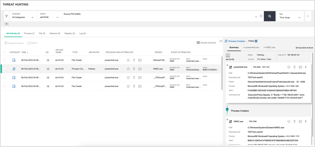The height and width of the screenshot is (147, 315).
Task: Switch to the Network (0) tab
Action: coord(55,34)
